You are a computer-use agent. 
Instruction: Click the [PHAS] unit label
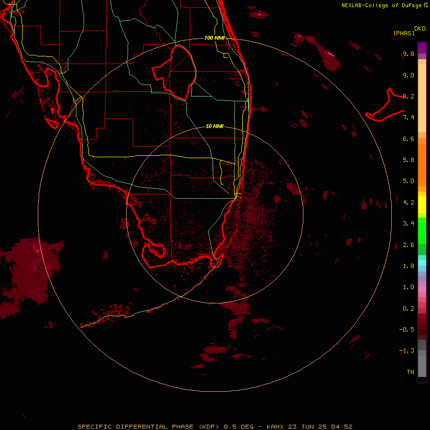pos(404,33)
